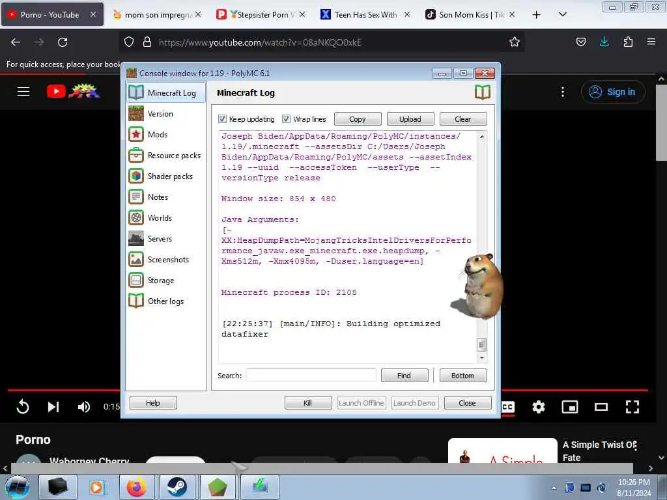
Task: Jump to log Bottom
Action: [x=463, y=376]
